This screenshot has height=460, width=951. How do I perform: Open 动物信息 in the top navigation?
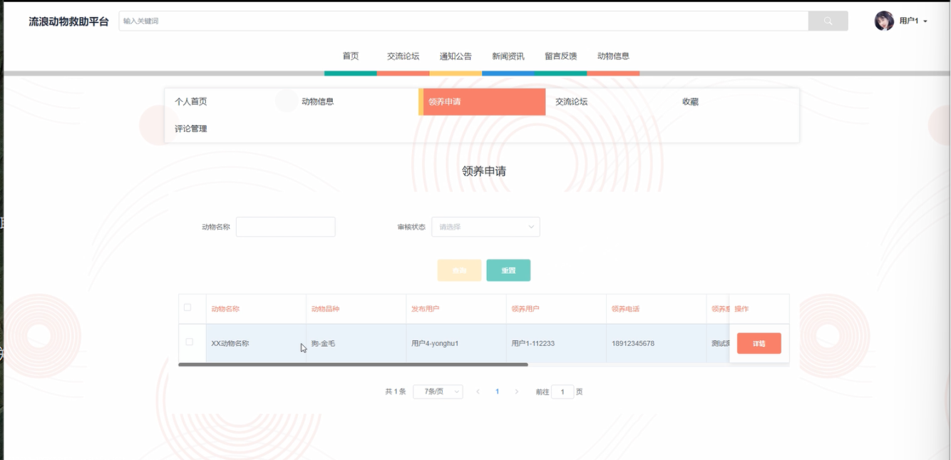(613, 56)
